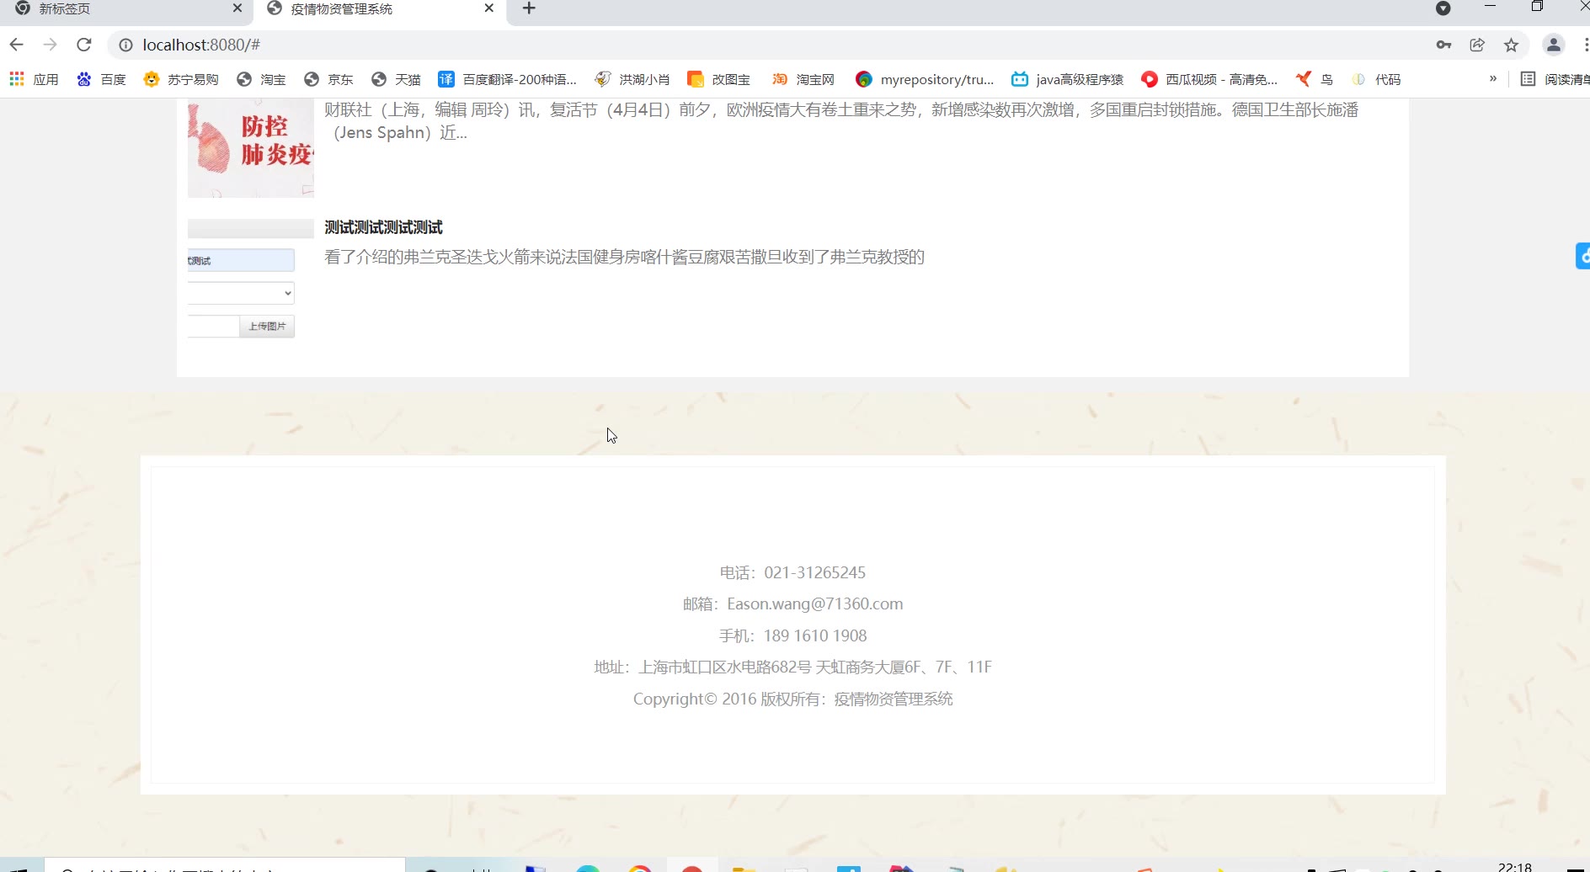Open the 应用 apps bookmark
The width and height of the screenshot is (1590, 872).
coord(34,79)
